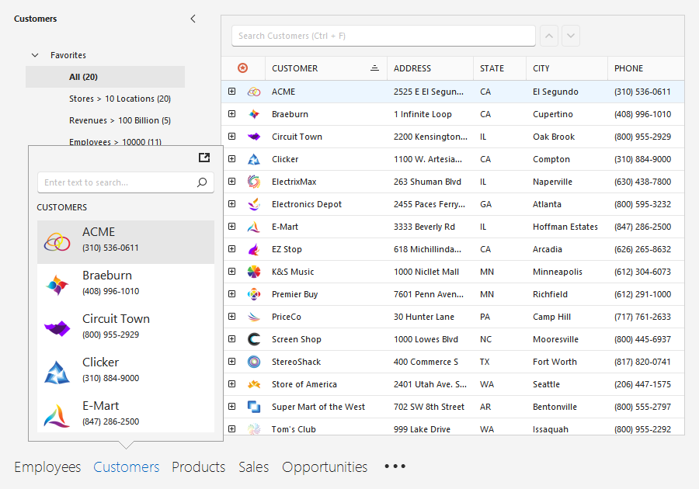The width and height of the screenshot is (699, 489).
Task: Select Circuit Town card in peek panel
Action: pyautogui.click(x=126, y=329)
